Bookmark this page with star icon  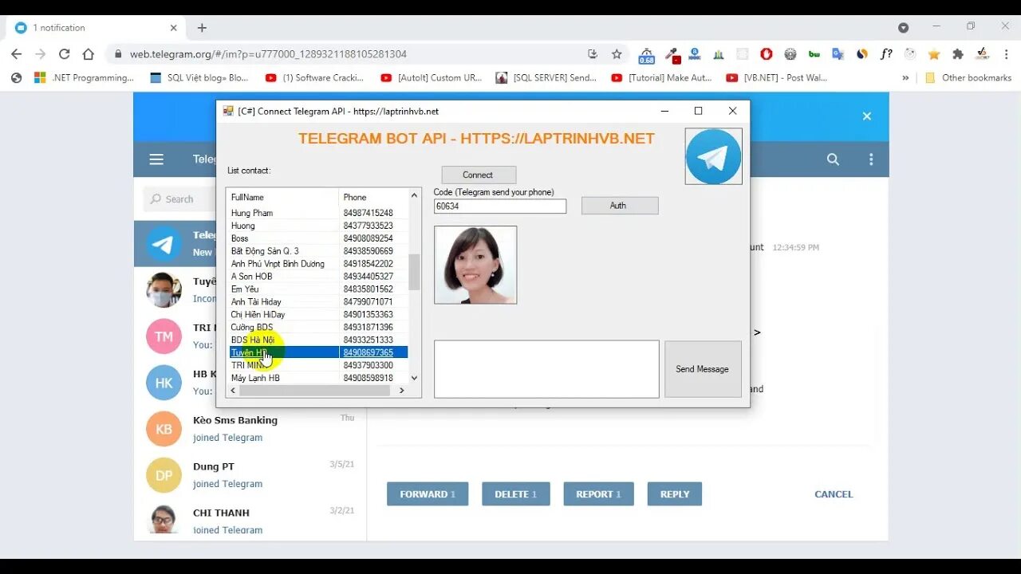617,54
